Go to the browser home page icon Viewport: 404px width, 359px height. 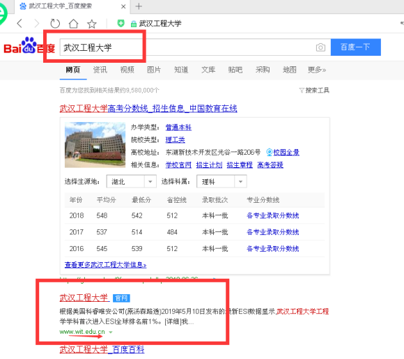point(73,24)
